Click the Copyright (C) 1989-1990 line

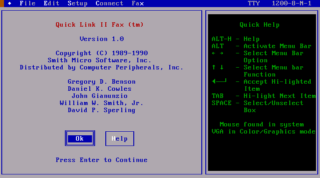[x=102, y=53]
